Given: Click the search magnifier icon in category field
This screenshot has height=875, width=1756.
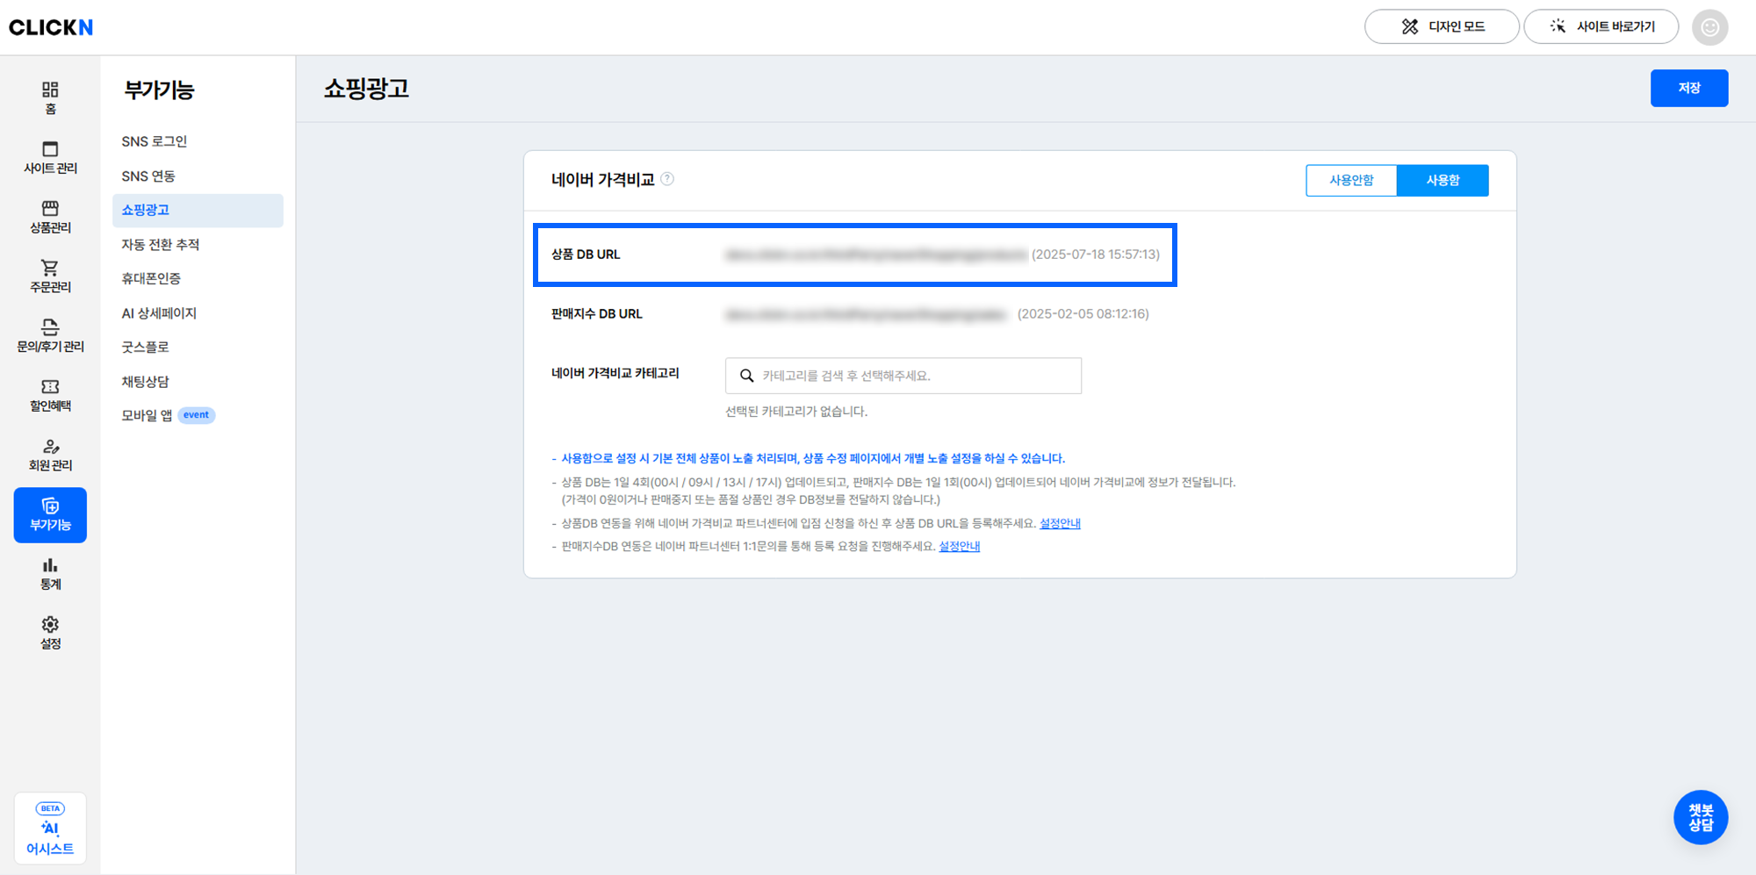Looking at the screenshot, I should (746, 376).
